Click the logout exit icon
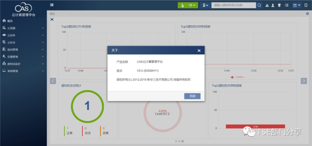 (x=306, y=5)
